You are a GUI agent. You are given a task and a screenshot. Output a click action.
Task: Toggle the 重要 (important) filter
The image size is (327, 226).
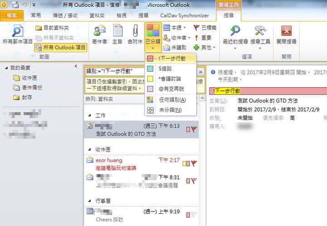point(203,38)
